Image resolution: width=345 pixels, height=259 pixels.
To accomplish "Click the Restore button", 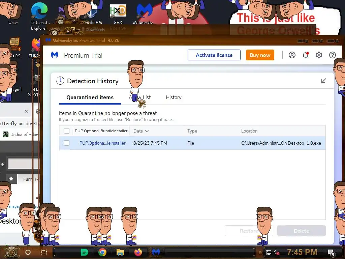I will click(x=249, y=231).
